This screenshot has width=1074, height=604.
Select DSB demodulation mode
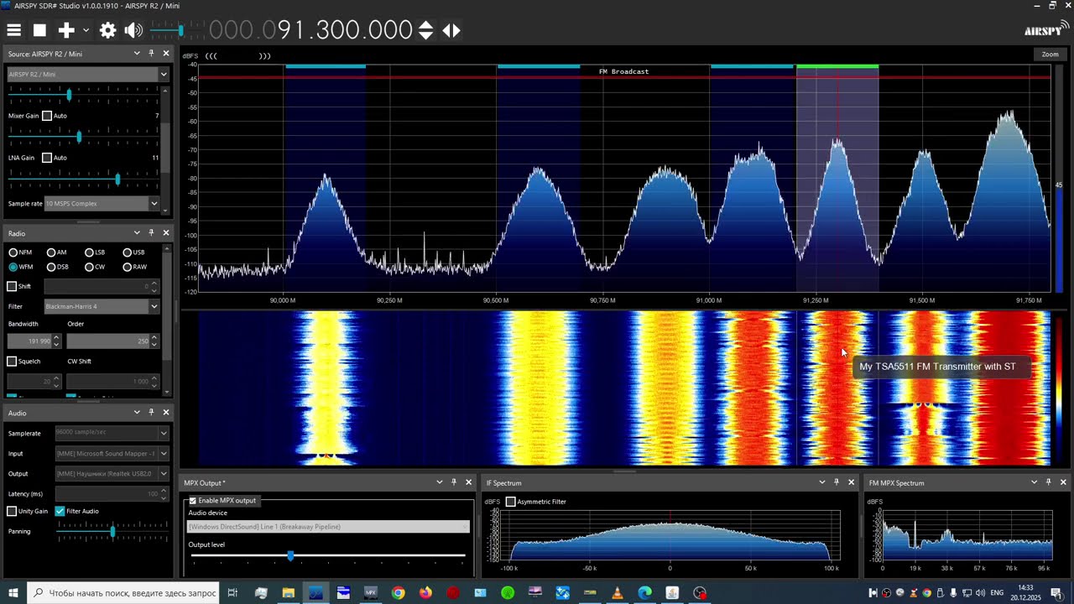[x=51, y=267]
